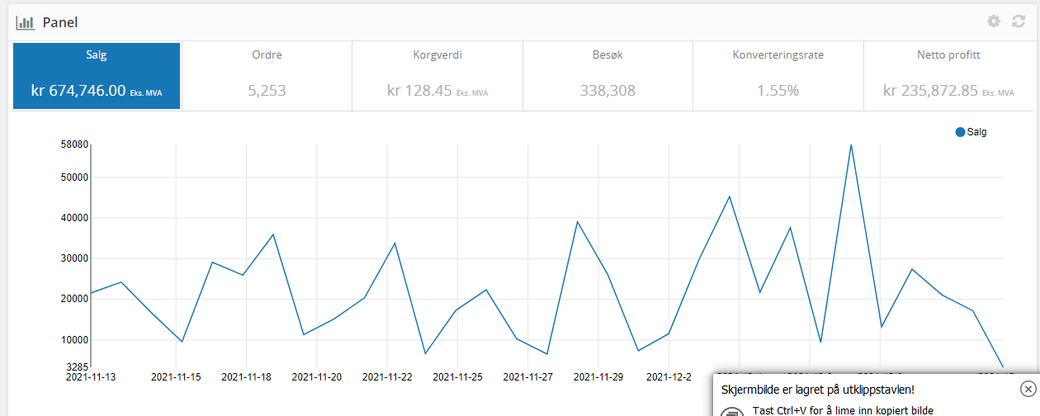Click the 2021-11-13 axis date label
Viewport: 1040px width, 416px height.
tap(91, 377)
